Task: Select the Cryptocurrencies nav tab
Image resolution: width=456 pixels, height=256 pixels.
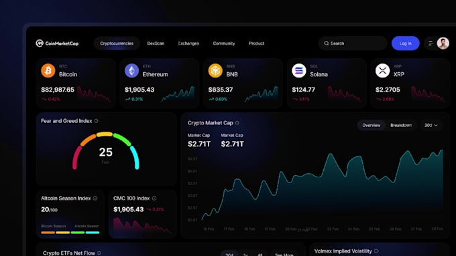Action: point(117,43)
